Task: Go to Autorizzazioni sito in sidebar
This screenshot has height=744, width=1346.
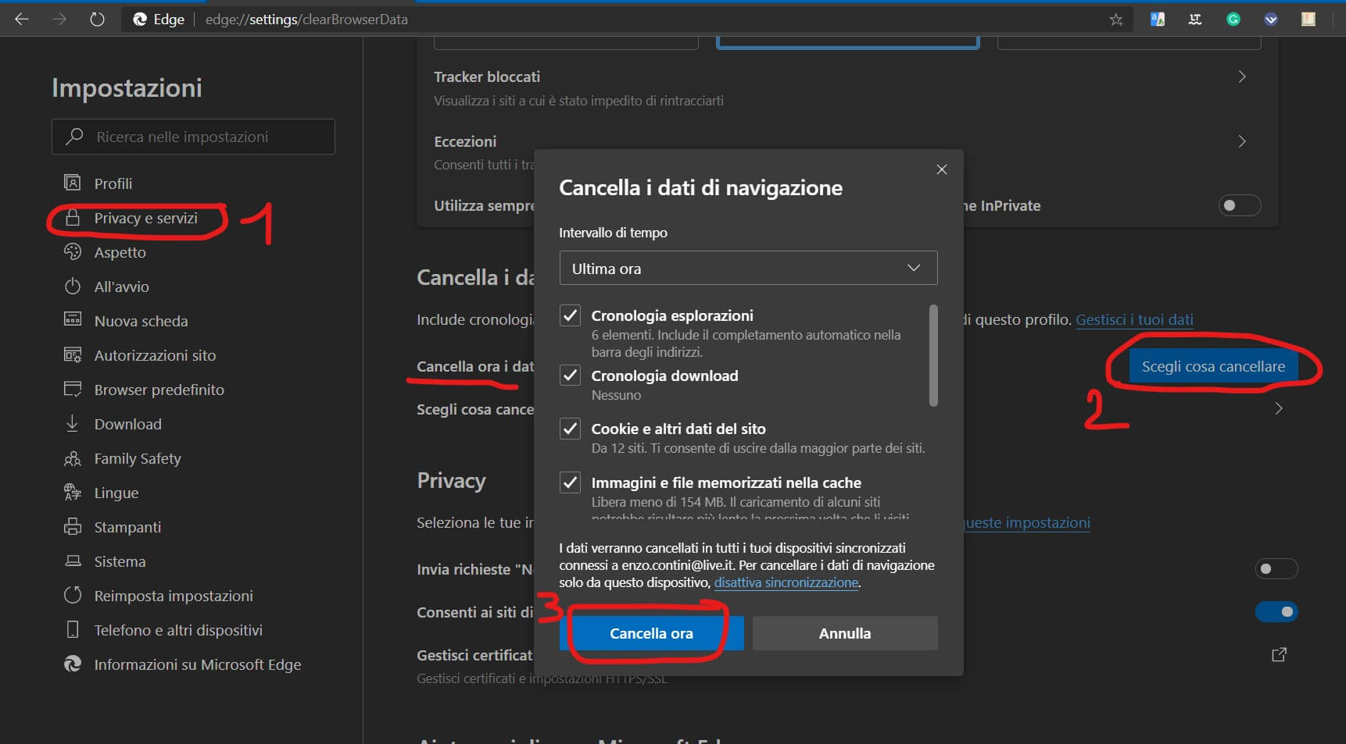Action: [155, 355]
